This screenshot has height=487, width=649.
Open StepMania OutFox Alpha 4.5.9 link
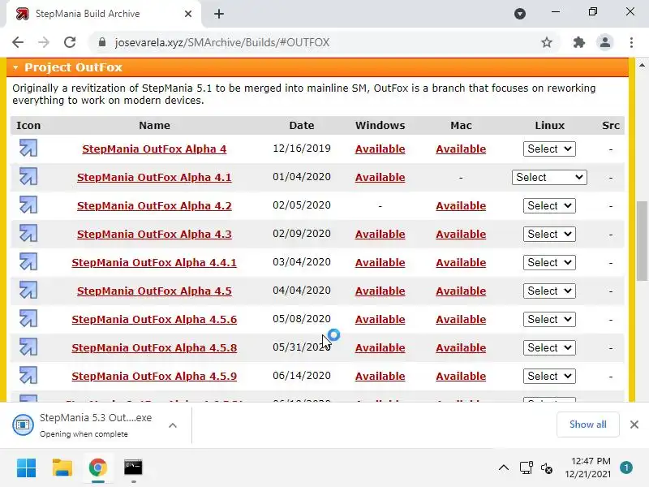pos(154,376)
